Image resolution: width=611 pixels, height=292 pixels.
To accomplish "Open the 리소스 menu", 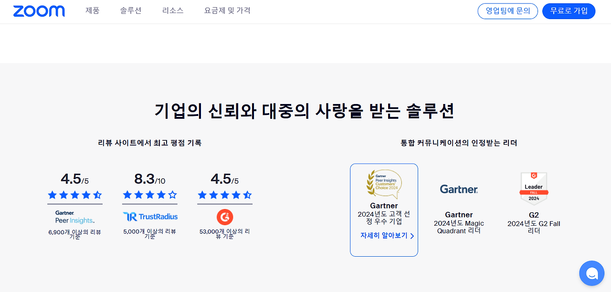I will (173, 10).
